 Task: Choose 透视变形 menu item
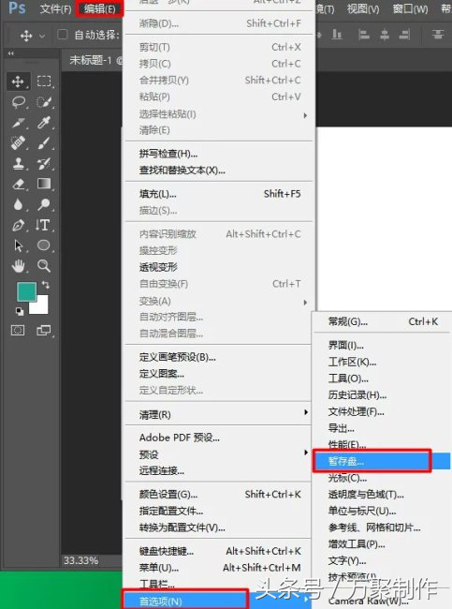218,267
